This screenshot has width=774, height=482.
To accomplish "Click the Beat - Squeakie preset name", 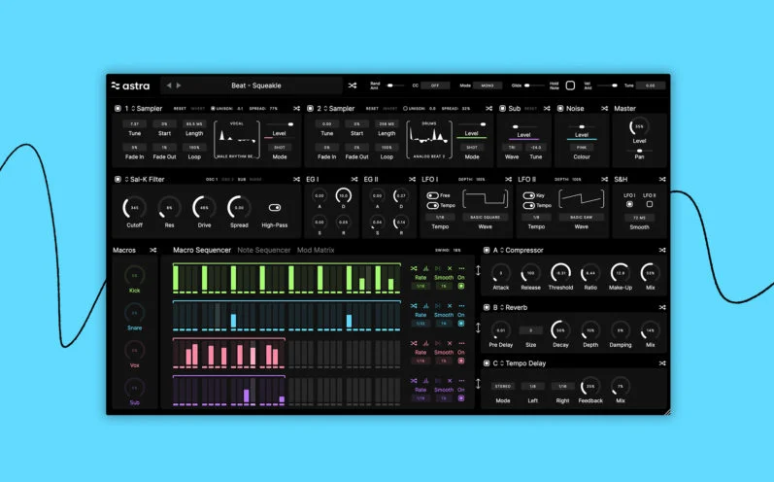I will pyautogui.click(x=256, y=86).
